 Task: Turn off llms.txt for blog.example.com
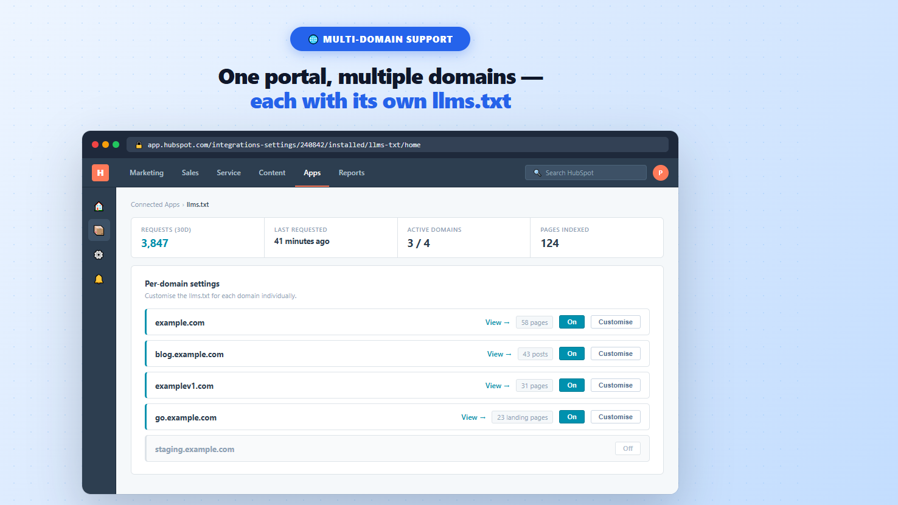coord(572,353)
